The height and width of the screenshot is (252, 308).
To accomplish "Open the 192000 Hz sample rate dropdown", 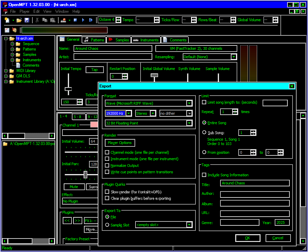I will [x=129, y=113].
